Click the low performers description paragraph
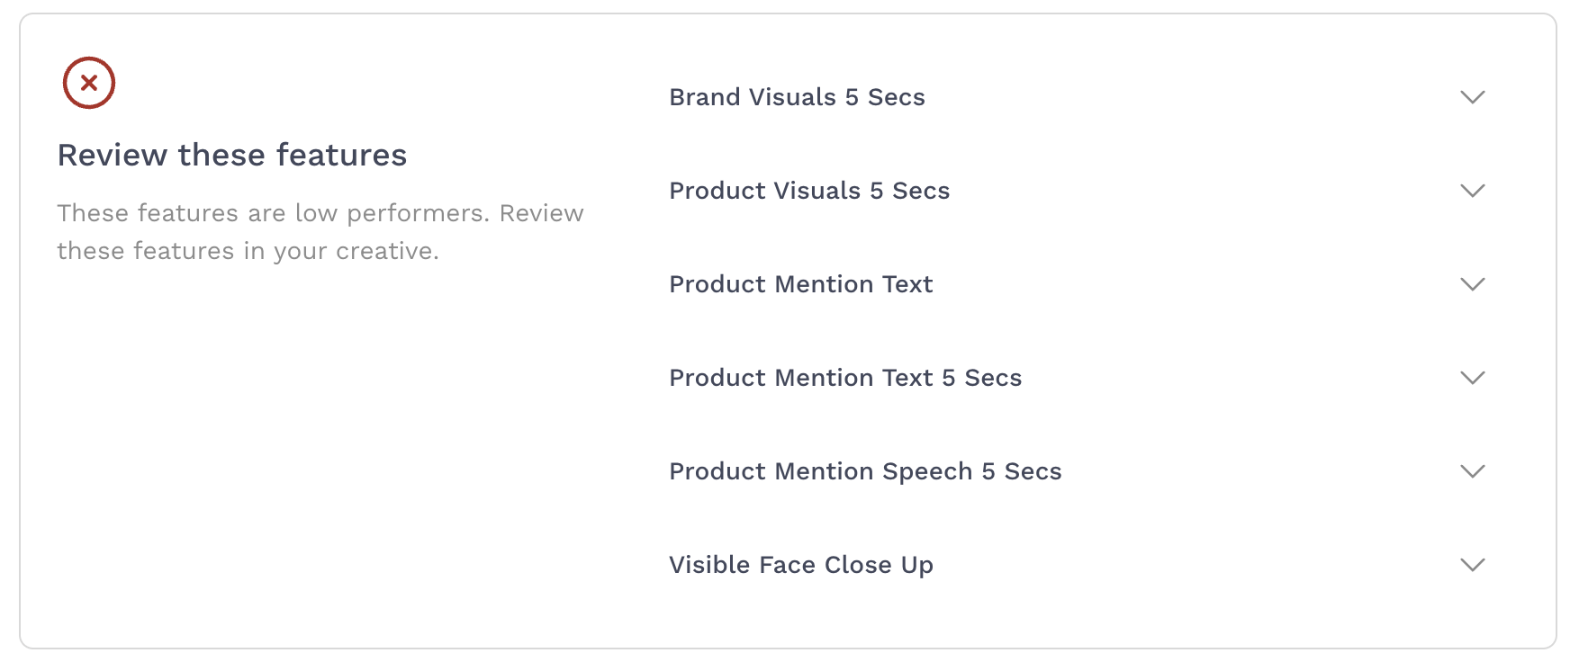The height and width of the screenshot is (671, 1570). [x=320, y=232]
